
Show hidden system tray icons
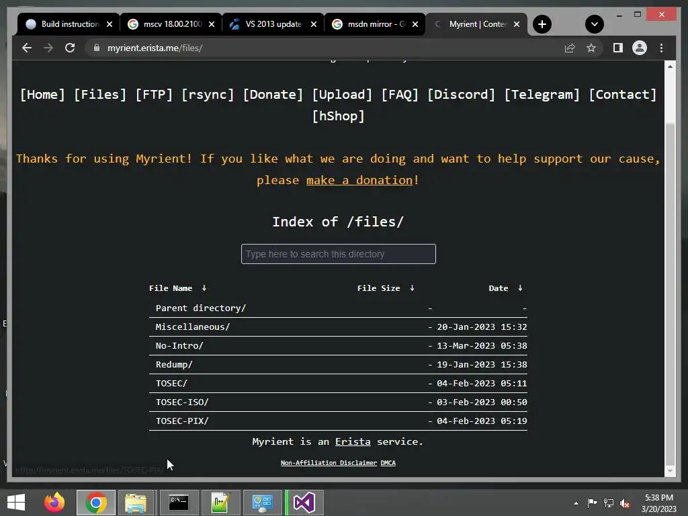pyautogui.click(x=576, y=503)
